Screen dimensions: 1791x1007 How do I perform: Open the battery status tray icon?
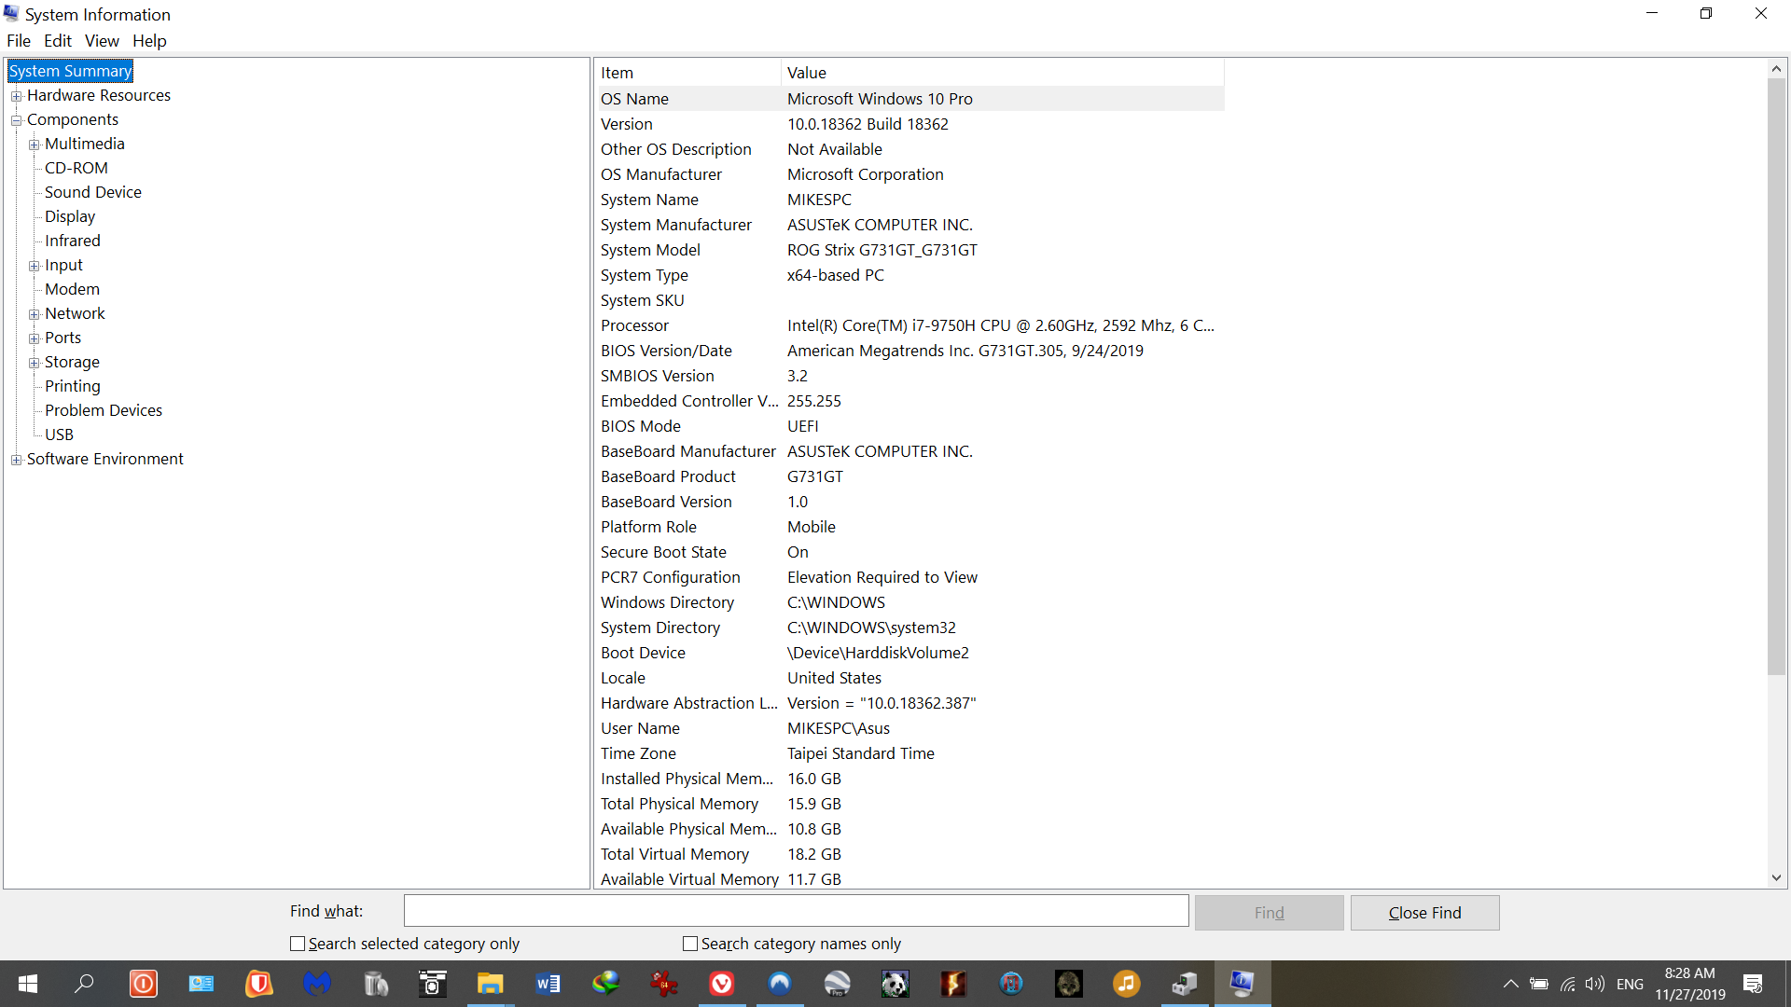[x=1539, y=984]
